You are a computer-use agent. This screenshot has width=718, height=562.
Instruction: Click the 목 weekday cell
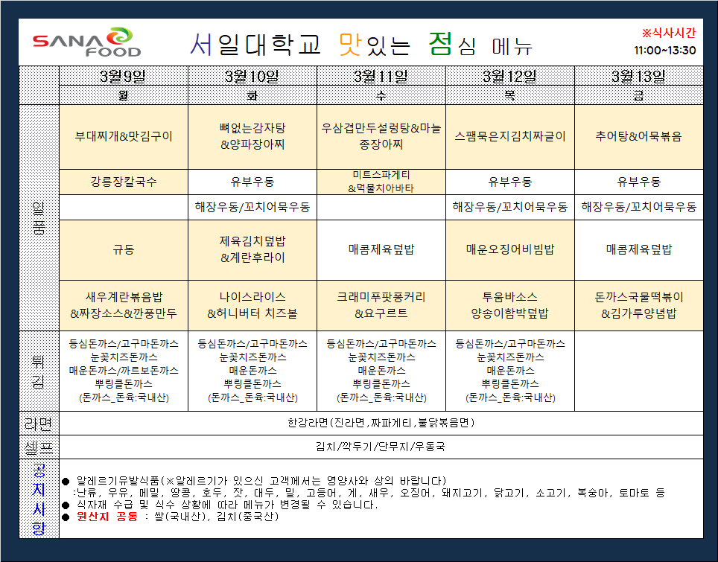click(x=509, y=95)
